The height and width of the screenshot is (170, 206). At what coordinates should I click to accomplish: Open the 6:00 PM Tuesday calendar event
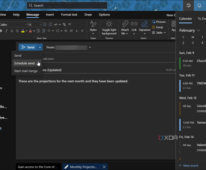[x=192, y=85]
